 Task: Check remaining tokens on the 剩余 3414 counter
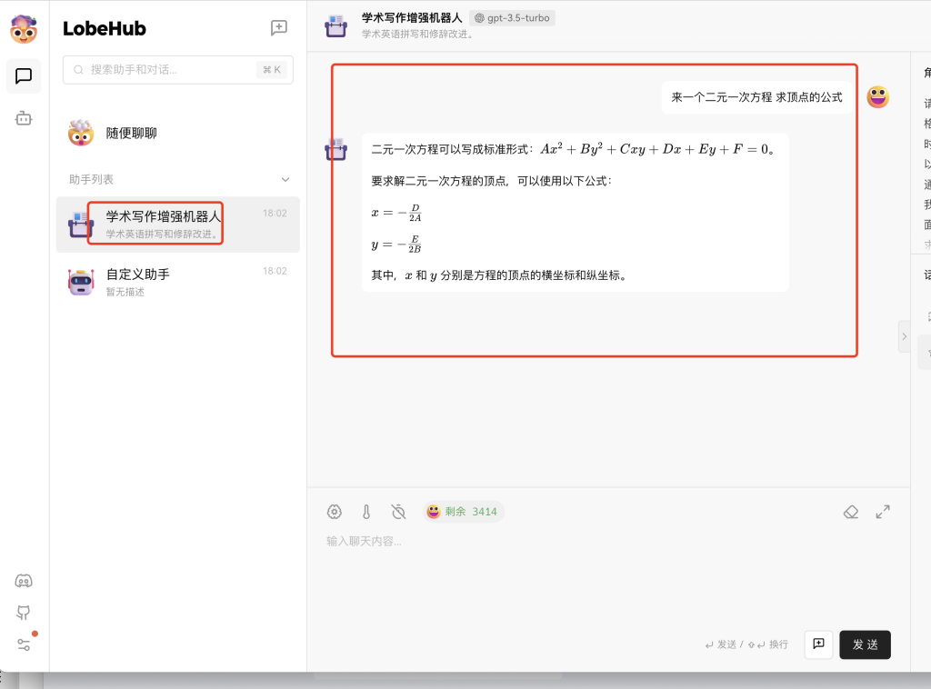(457, 511)
